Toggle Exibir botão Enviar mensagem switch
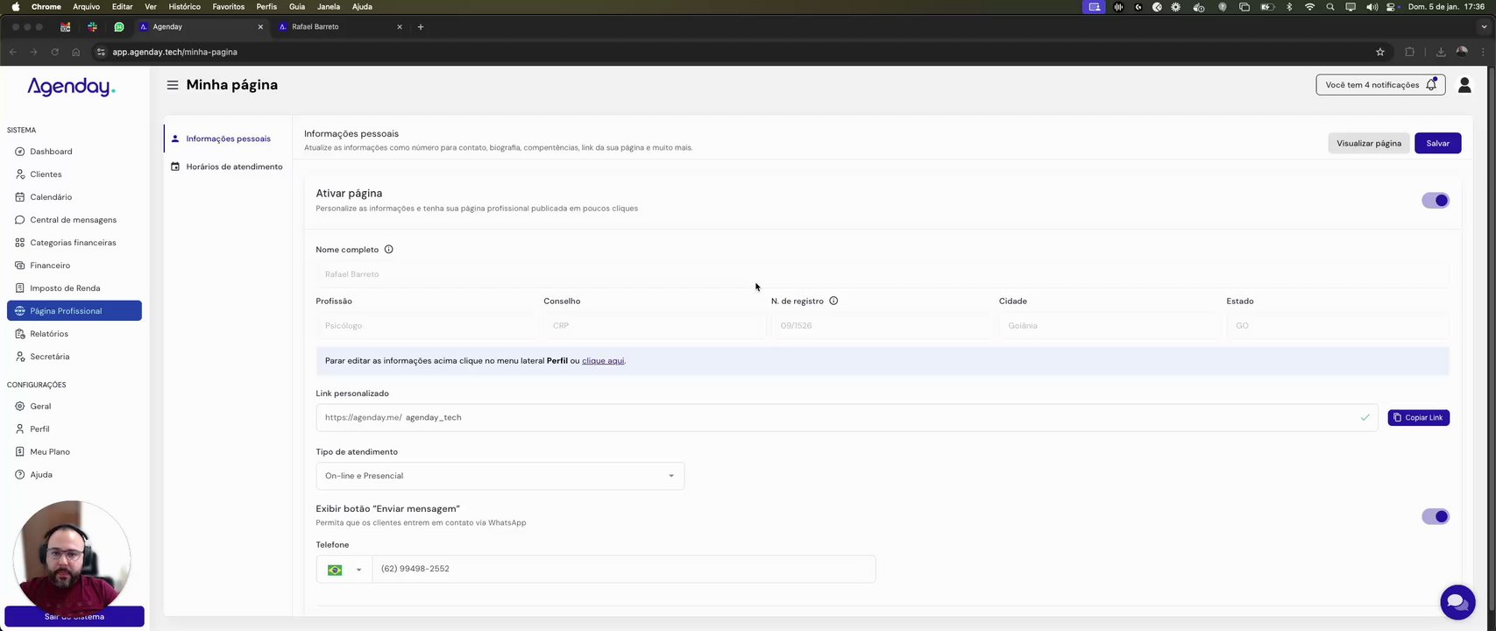The width and height of the screenshot is (1496, 631). 1436,516
